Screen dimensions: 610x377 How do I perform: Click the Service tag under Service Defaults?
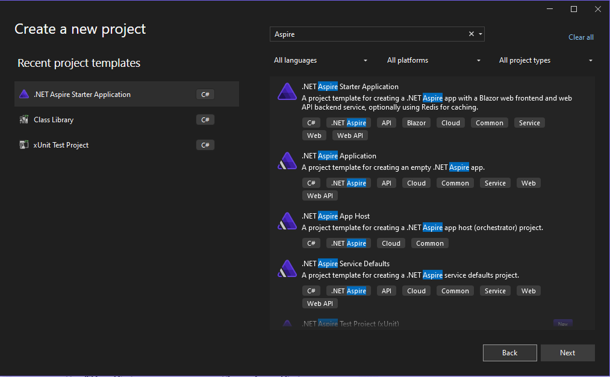click(x=495, y=291)
